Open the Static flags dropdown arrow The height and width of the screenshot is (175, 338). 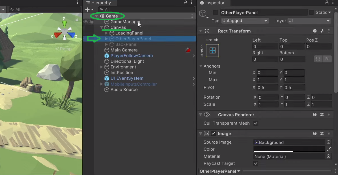pyautogui.click(x=330, y=12)
